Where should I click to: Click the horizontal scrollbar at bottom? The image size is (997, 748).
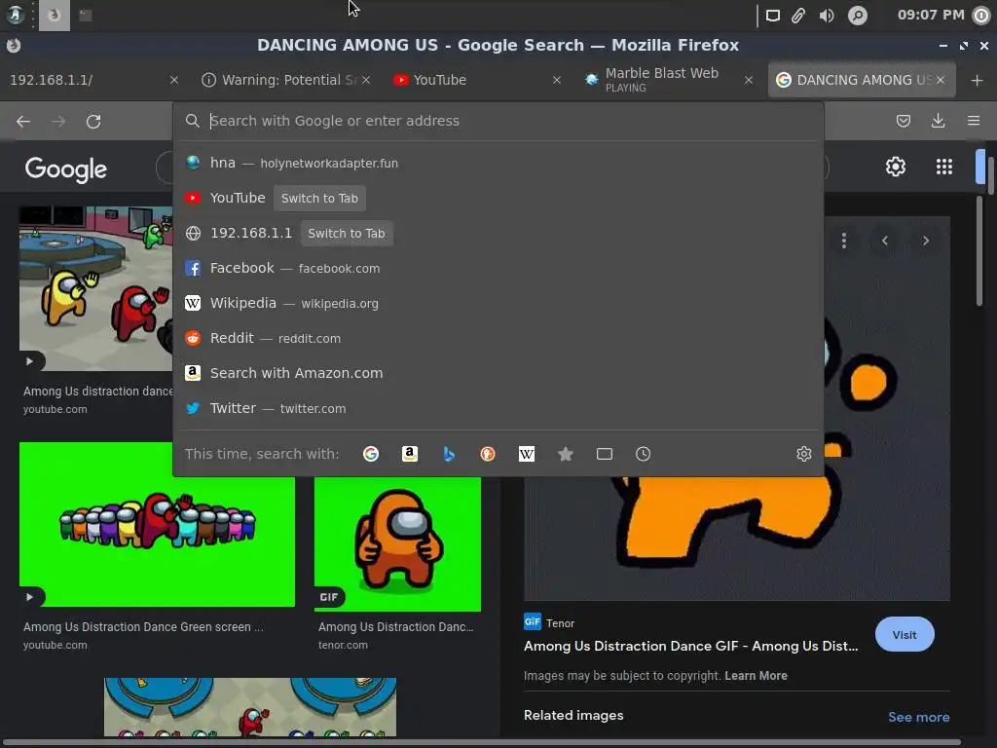[481, 742]
